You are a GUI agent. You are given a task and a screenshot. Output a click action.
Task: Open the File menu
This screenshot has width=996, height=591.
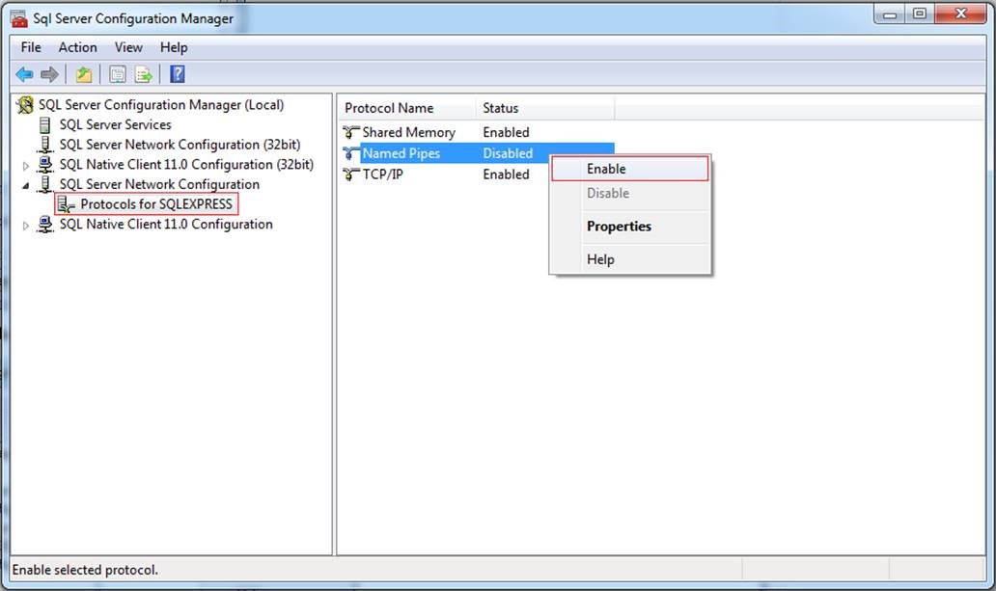[31, 47]
